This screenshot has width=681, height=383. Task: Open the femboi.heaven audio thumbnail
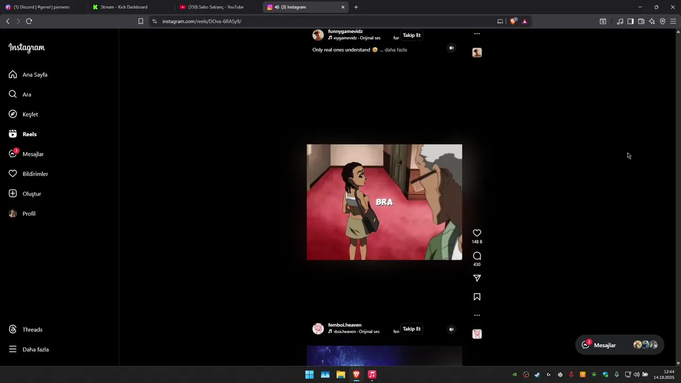tap(477, 334)
